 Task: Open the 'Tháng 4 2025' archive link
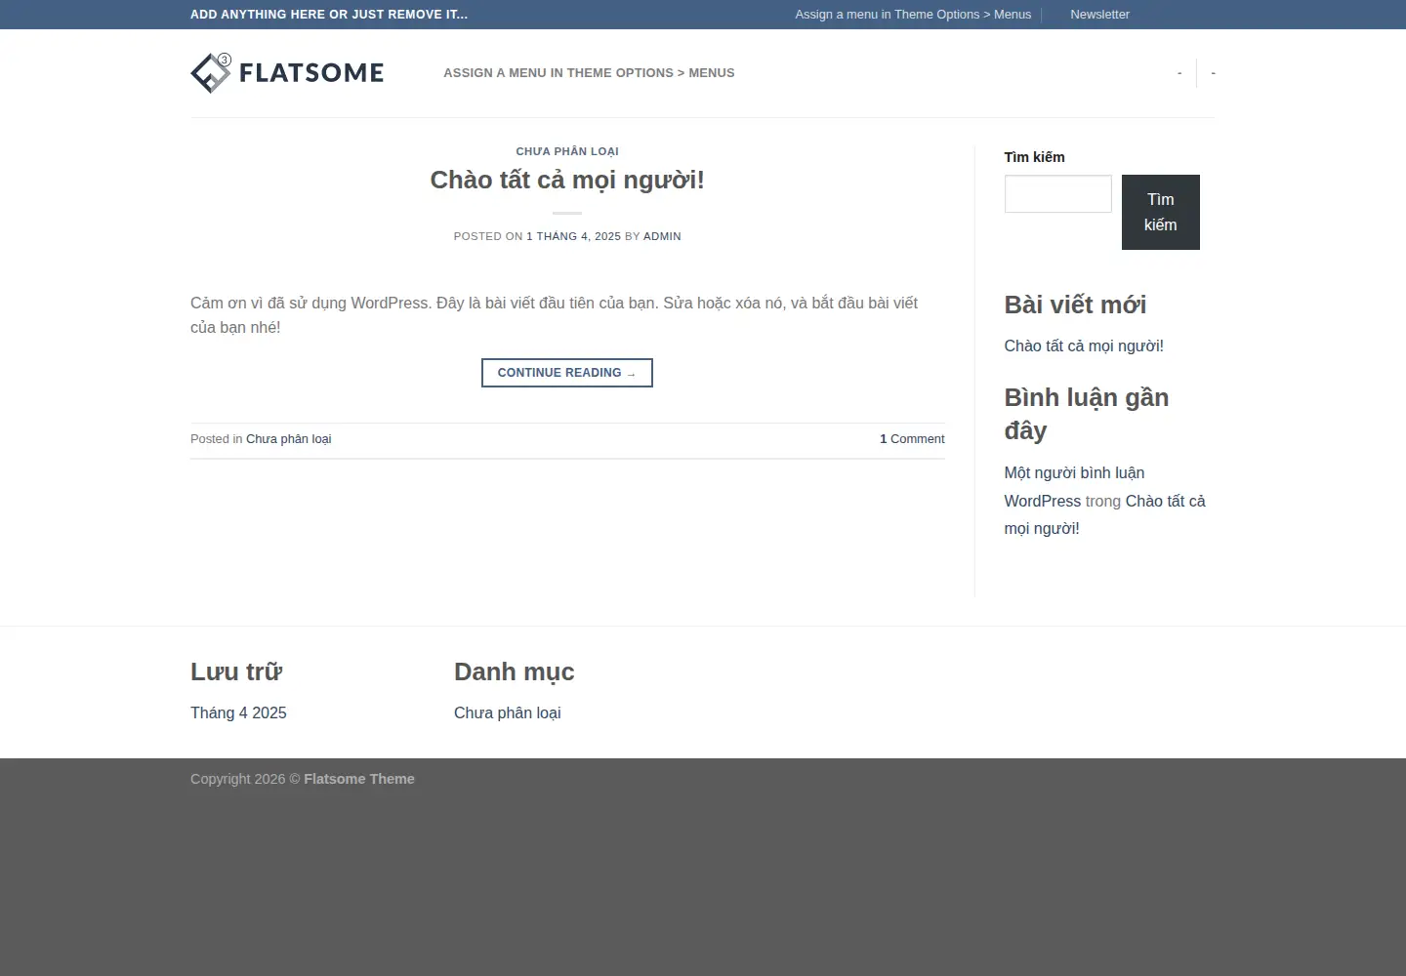pyautogui.click(x=238, y=713)
